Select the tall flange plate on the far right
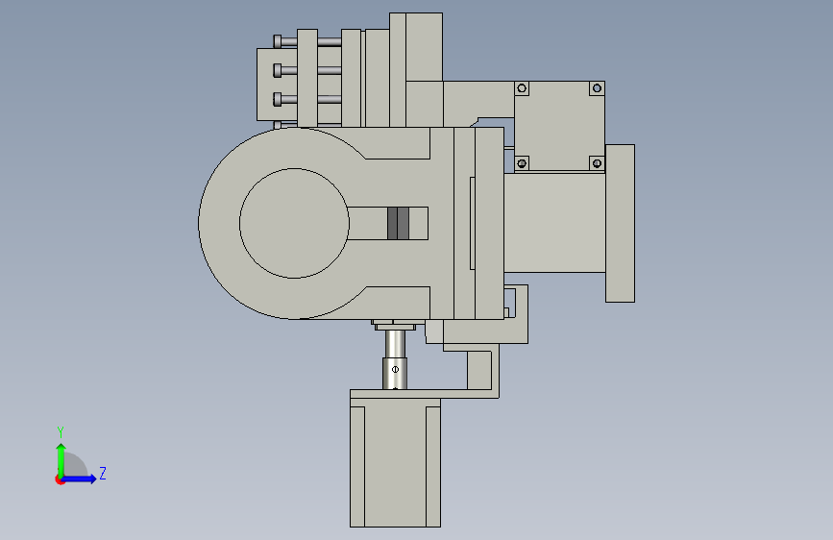This screenshot has width=833, height=540. [620, 223]
